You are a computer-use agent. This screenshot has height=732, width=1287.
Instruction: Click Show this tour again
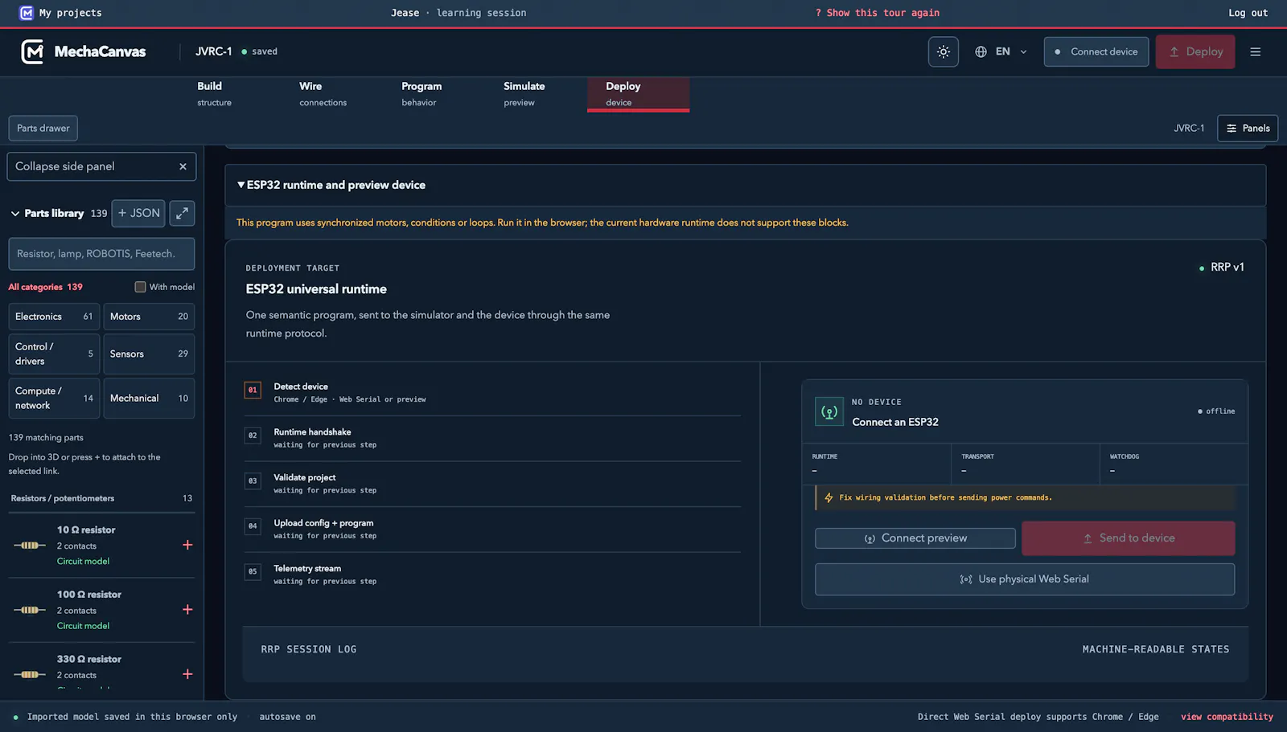click(x=878, y=13)
